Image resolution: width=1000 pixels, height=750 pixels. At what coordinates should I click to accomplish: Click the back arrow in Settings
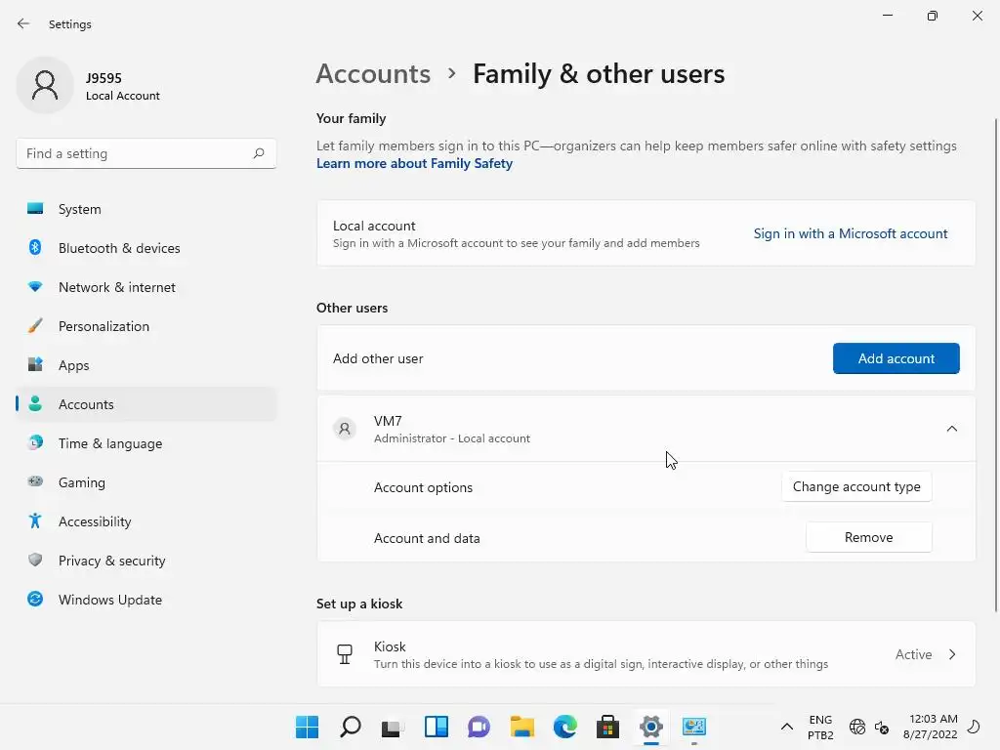[23, 23]
